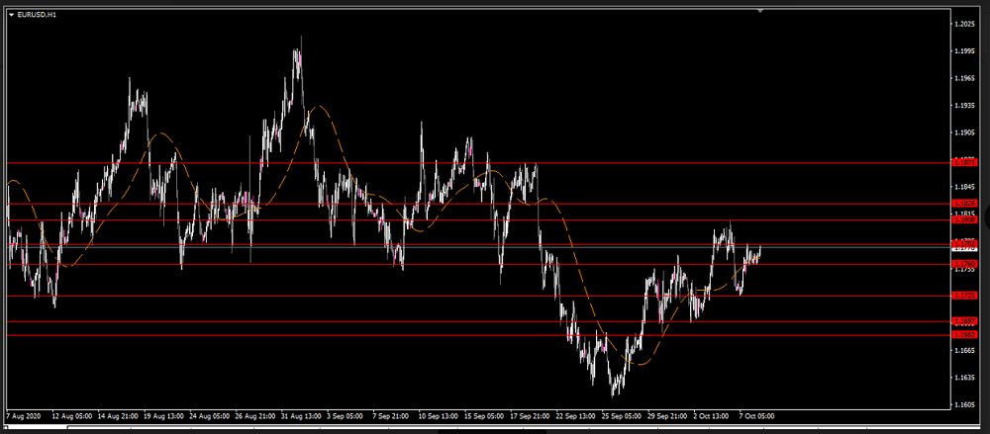Click the 31 Aug 13:00 time label

(299, 416)
